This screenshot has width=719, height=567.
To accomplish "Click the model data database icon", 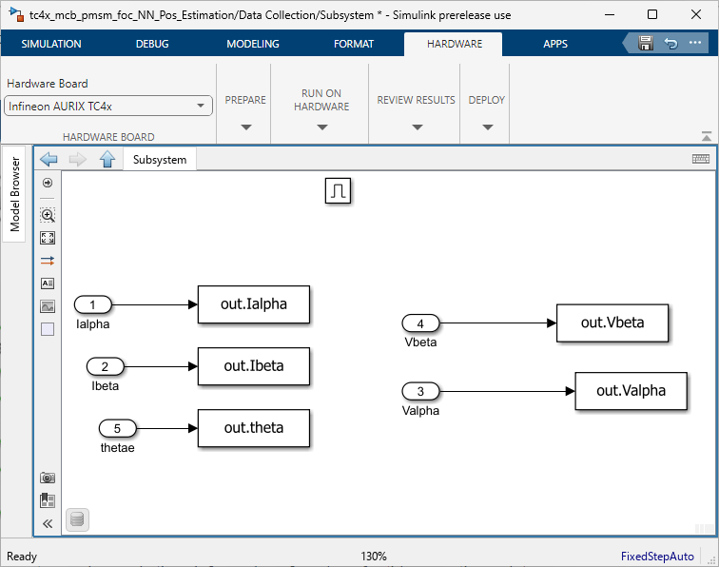I will coord(77,519).
